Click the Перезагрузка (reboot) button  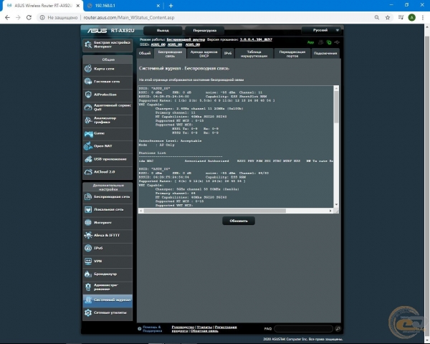(204, 30)
